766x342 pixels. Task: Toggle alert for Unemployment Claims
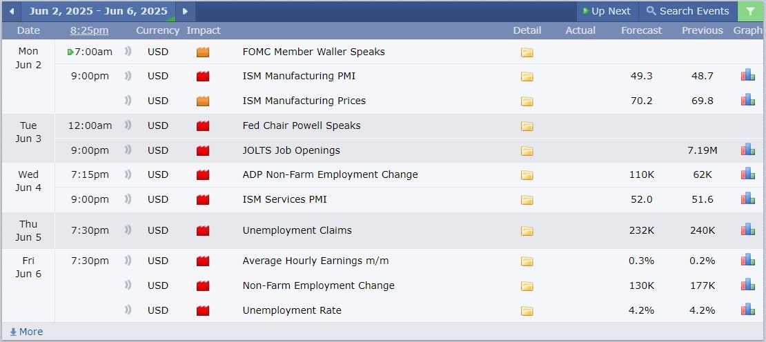[x=128, y=230]
